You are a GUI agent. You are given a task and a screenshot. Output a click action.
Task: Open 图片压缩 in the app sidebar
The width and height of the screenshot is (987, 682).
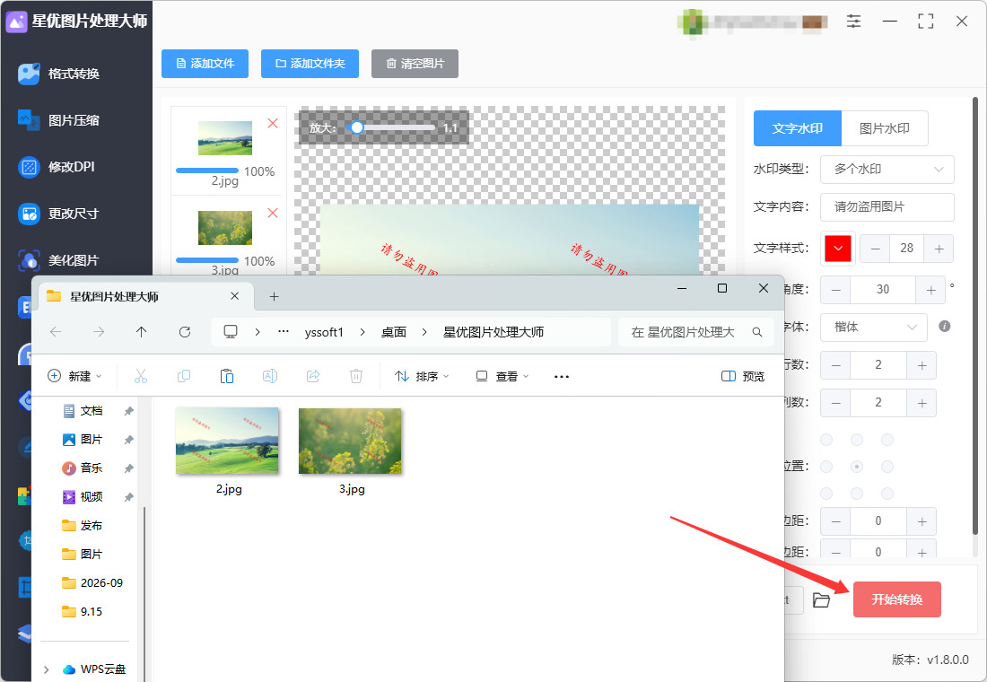click(x=58, y=120)
